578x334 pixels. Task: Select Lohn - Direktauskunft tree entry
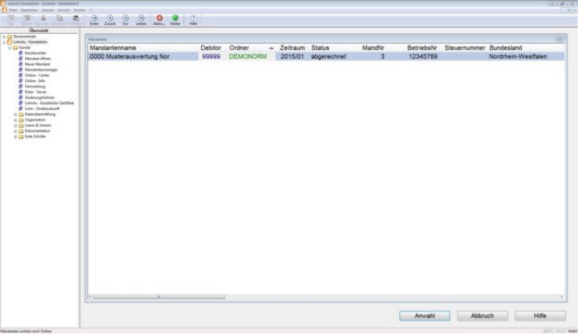[42, 108]
